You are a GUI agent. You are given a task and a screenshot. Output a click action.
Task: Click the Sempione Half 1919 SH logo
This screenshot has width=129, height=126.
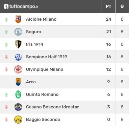18,57
